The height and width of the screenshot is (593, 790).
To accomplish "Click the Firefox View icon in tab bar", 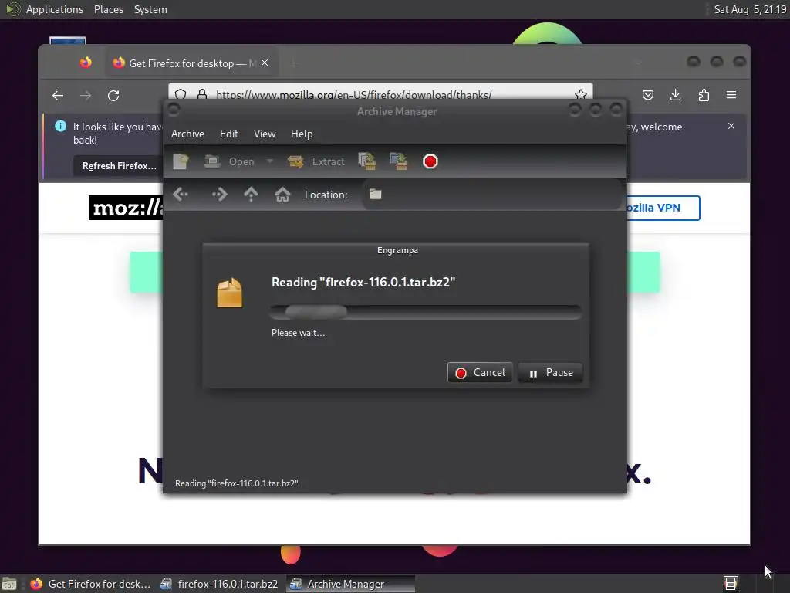I will tap(86, 63).
